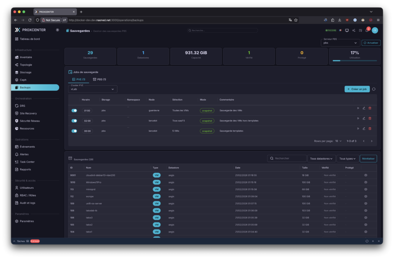Edit the 02:00 backup job

[364, 118]
